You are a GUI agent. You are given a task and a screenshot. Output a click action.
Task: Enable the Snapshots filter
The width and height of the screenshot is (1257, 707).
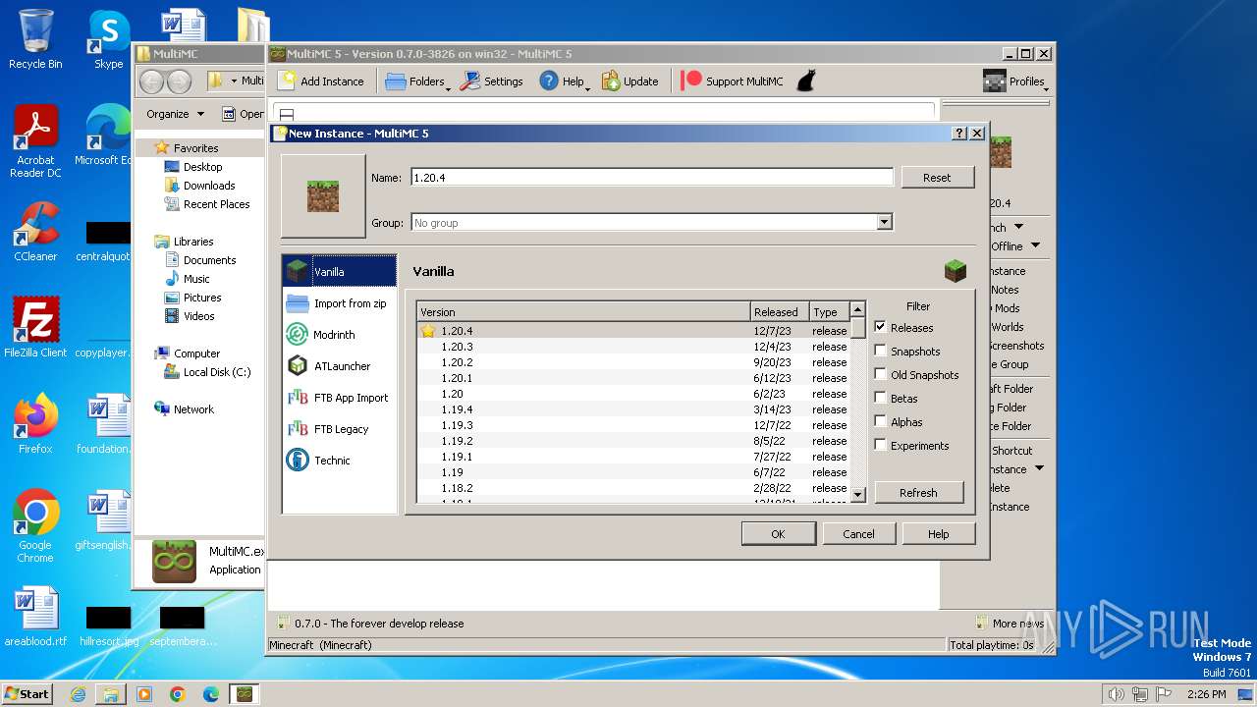[880, 351]
